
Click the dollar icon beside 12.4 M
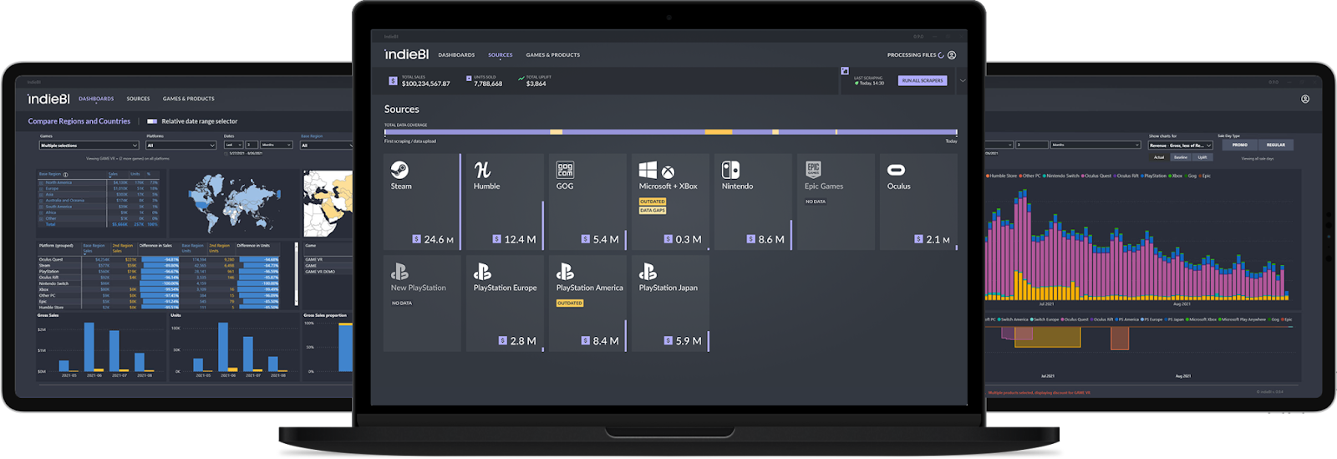pyautogui.click(x=496, y=239)
